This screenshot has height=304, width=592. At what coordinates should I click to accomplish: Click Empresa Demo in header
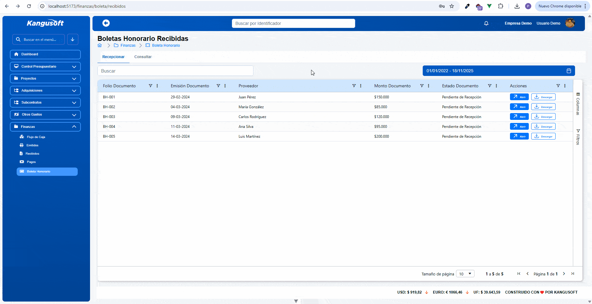(x=518, y=23)
